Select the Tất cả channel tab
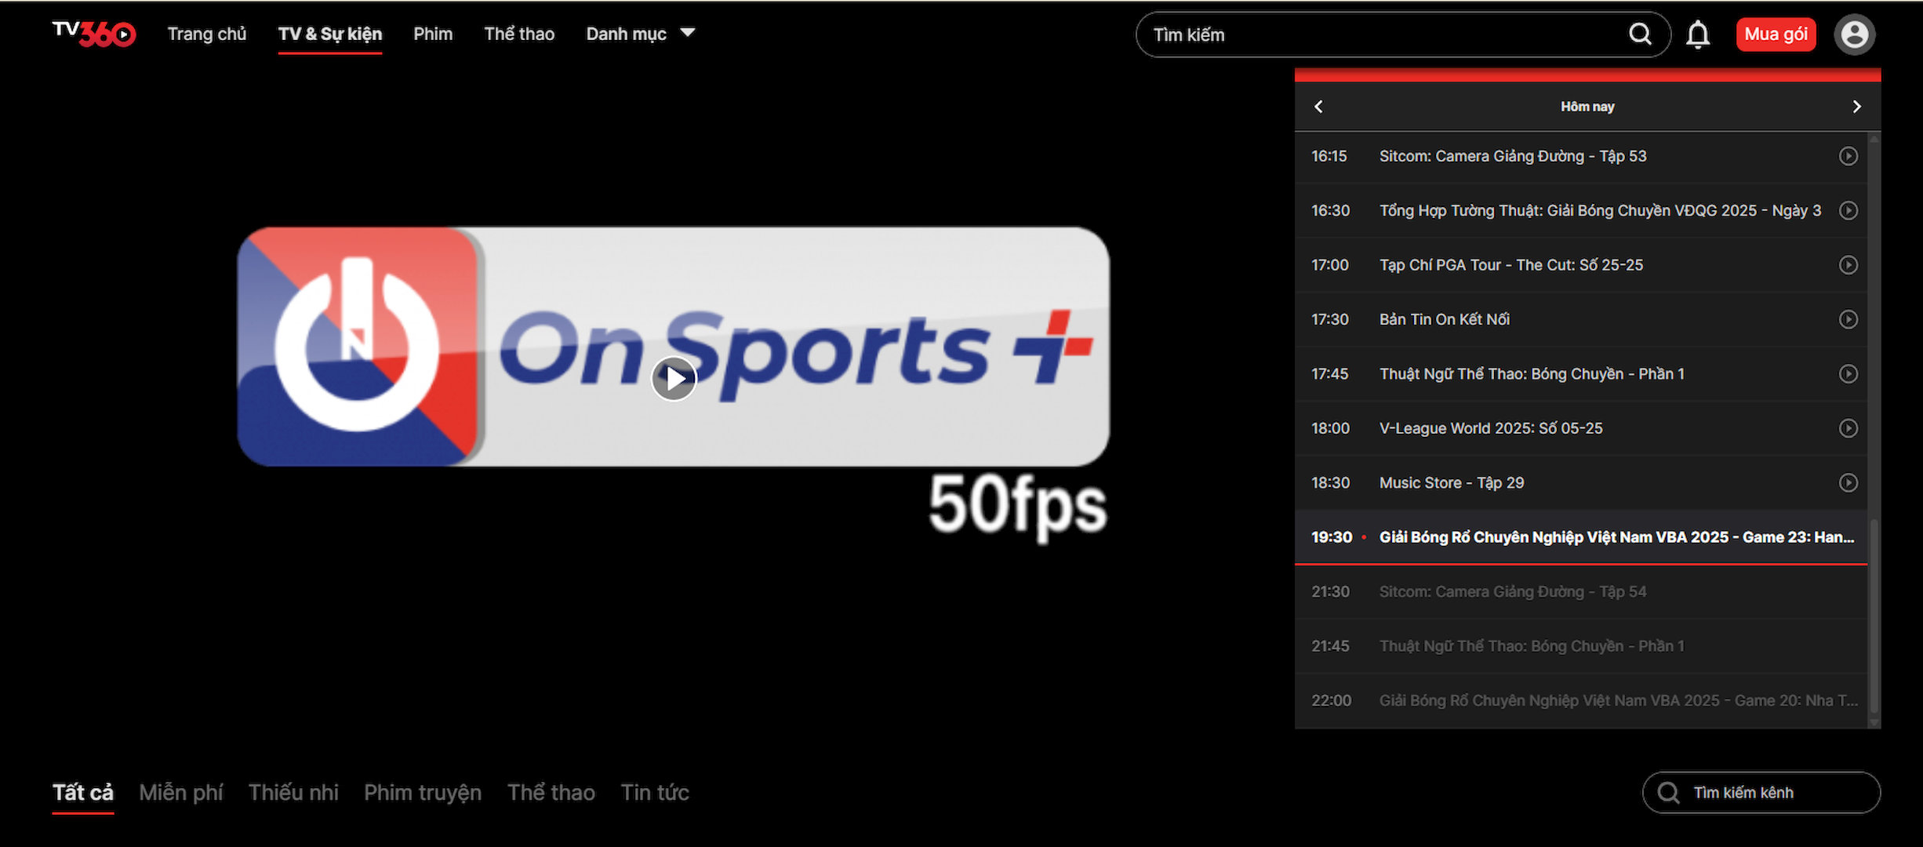 (x=83, y=793)
